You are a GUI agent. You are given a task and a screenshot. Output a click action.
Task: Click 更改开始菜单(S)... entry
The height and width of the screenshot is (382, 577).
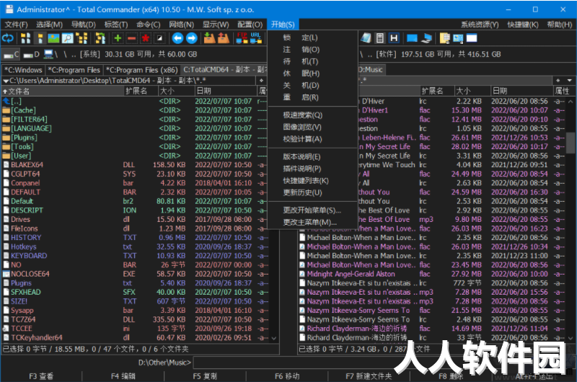click(x=313, y=210)
